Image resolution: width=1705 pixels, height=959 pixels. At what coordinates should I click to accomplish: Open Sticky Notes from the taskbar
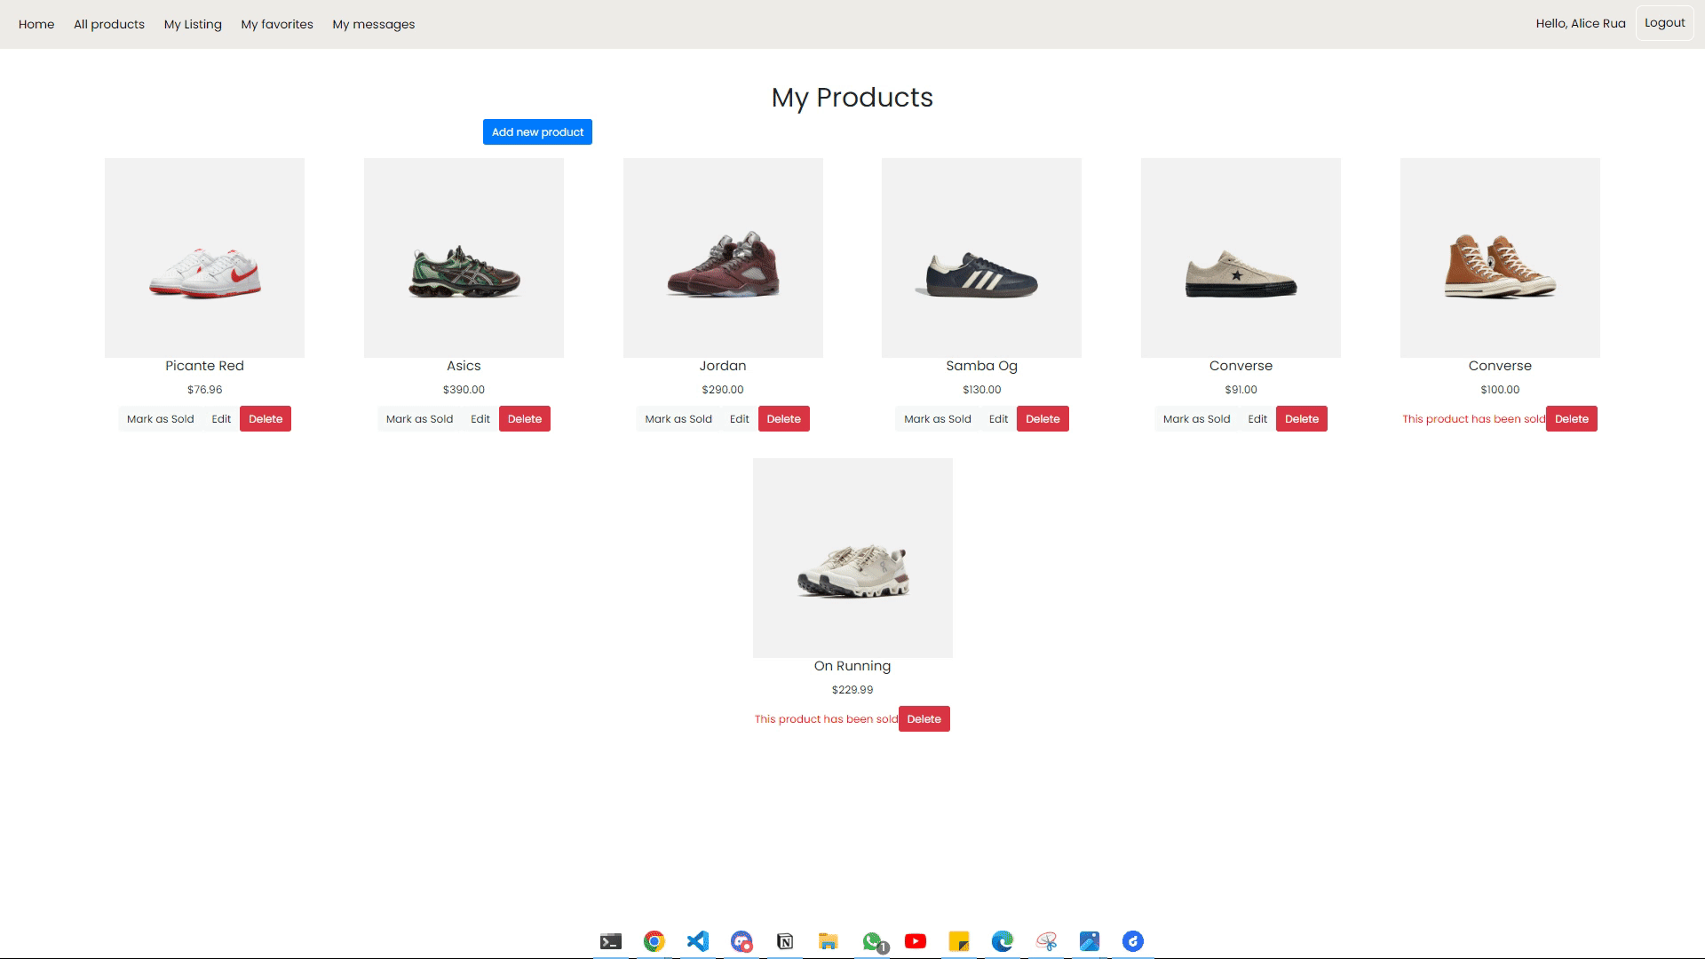point(959,941)
